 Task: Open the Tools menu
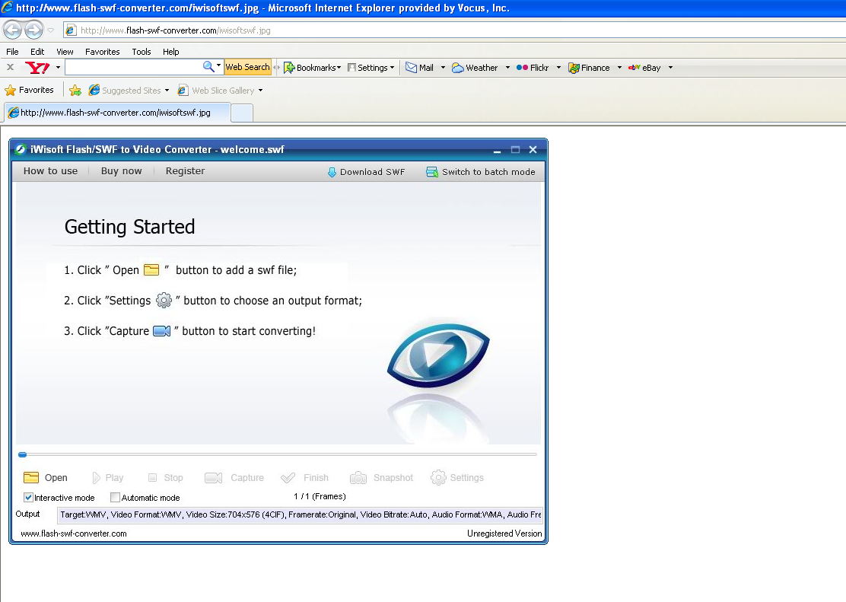tap(142, 52)
